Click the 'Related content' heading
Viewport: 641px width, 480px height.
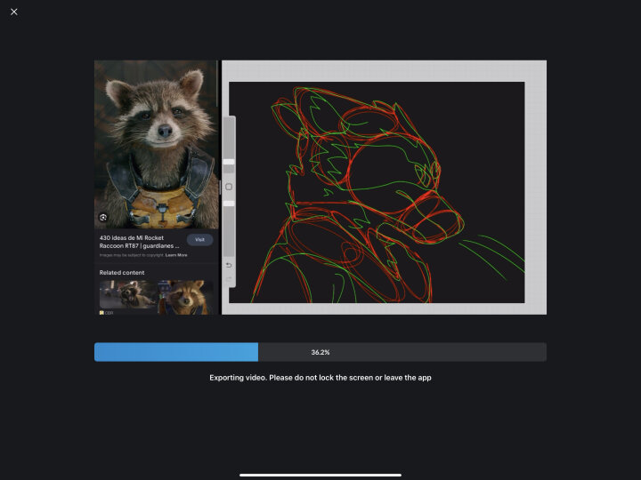pyautogui.click(x=122, y=272)
